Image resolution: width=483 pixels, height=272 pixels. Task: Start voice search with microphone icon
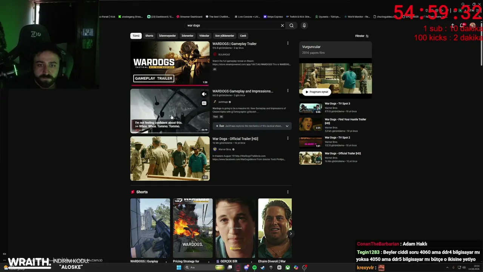304,25
